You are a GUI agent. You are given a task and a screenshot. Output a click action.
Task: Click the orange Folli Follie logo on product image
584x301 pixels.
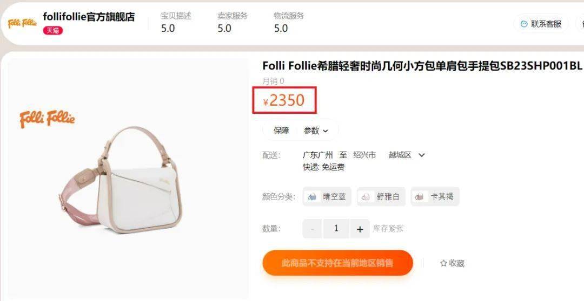coord(47,119)
